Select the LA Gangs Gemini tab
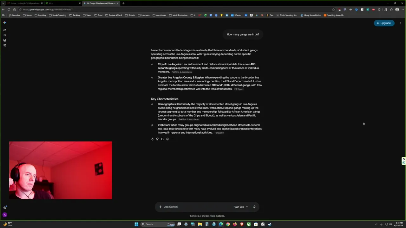 click(101, 3)
